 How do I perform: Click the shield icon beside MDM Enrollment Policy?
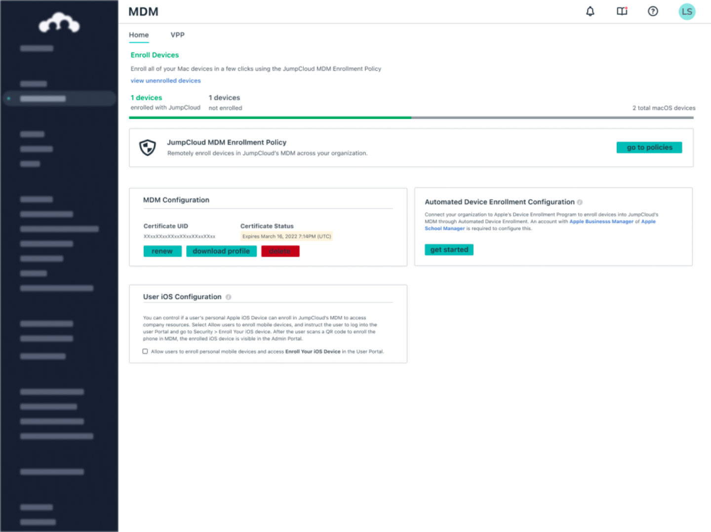[x=148, y=147]
